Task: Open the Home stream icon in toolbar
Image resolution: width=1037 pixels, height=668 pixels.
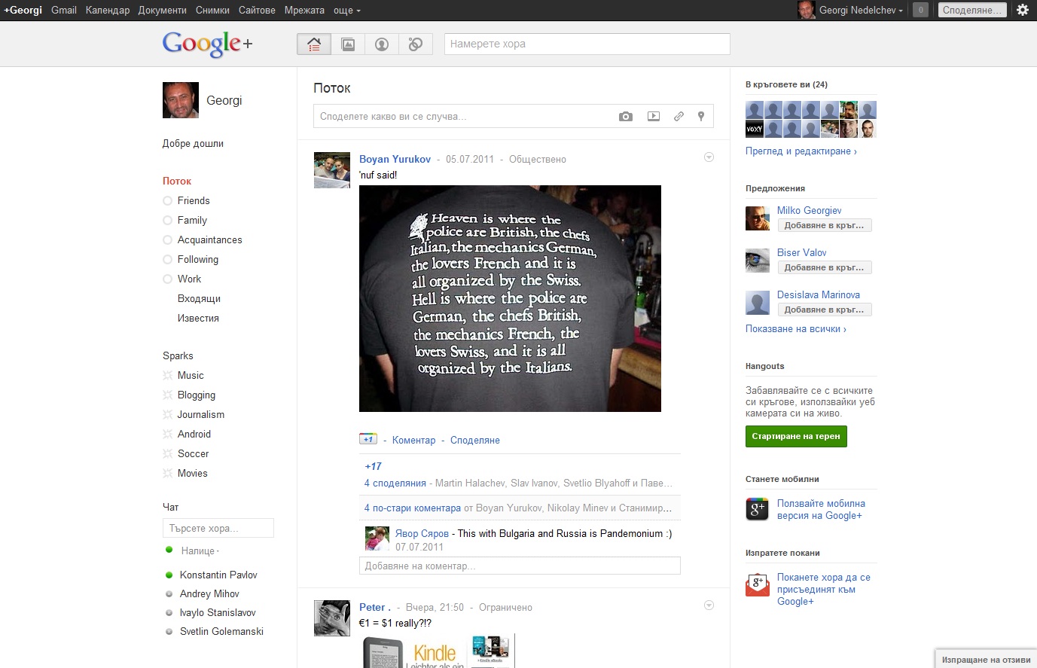Action: (314, 44)
